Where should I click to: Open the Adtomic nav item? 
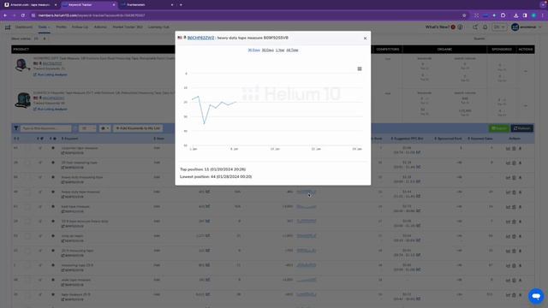100,27
